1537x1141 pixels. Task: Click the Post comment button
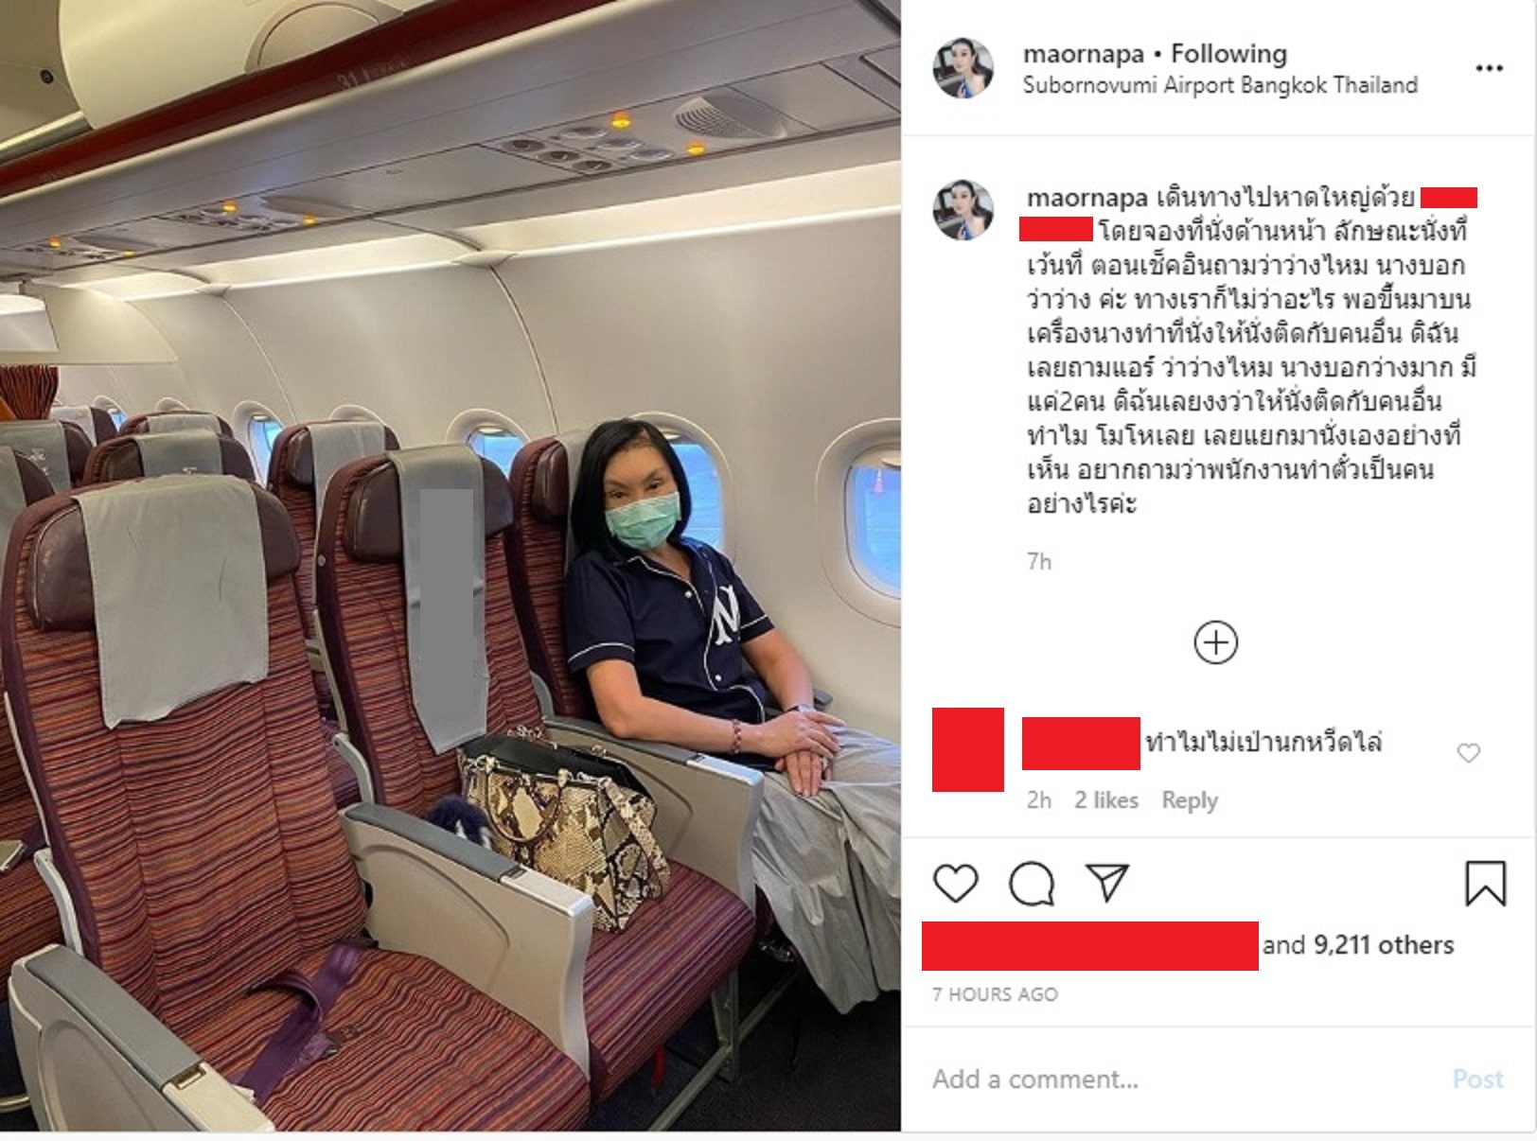pos(1477,1080)
